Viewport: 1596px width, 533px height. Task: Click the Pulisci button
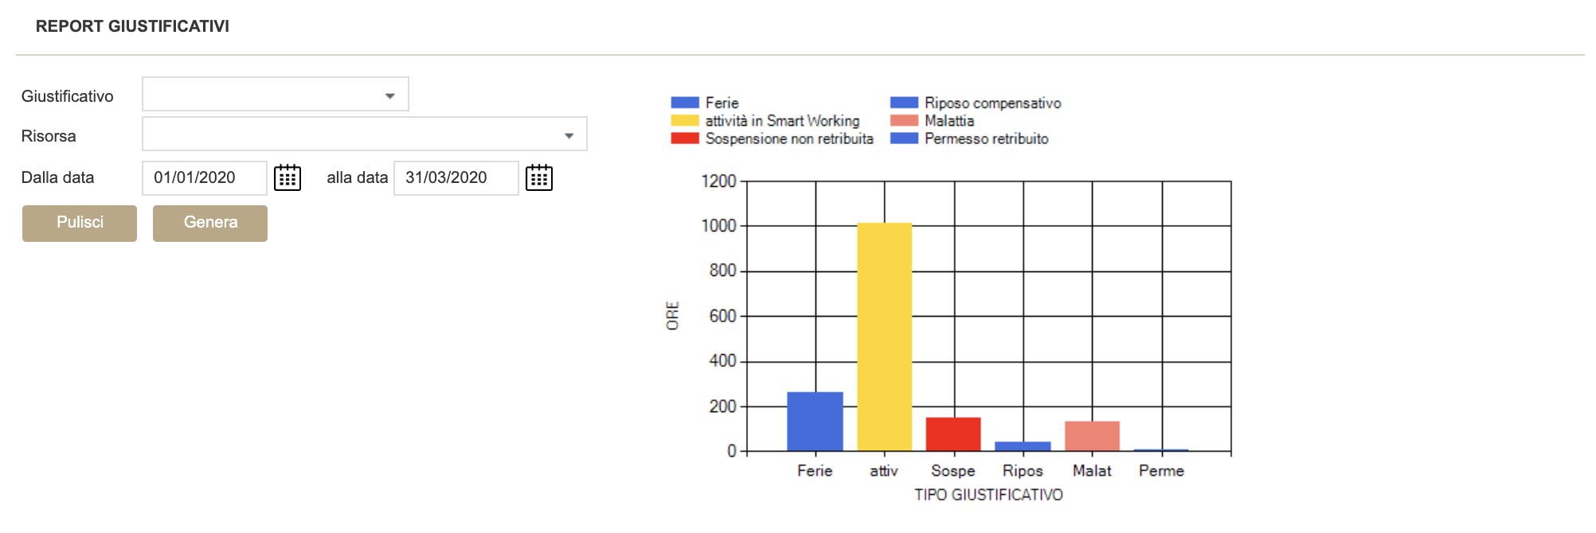(x=80, y=223)
